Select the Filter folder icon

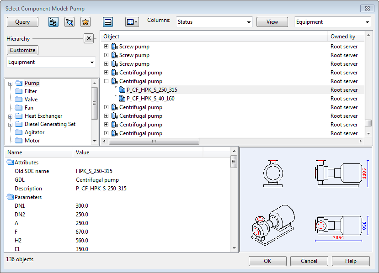[19, 91]
